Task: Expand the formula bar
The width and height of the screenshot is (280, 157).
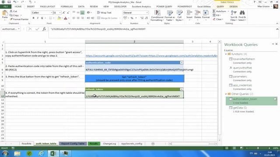Action: tap(277, 29)
